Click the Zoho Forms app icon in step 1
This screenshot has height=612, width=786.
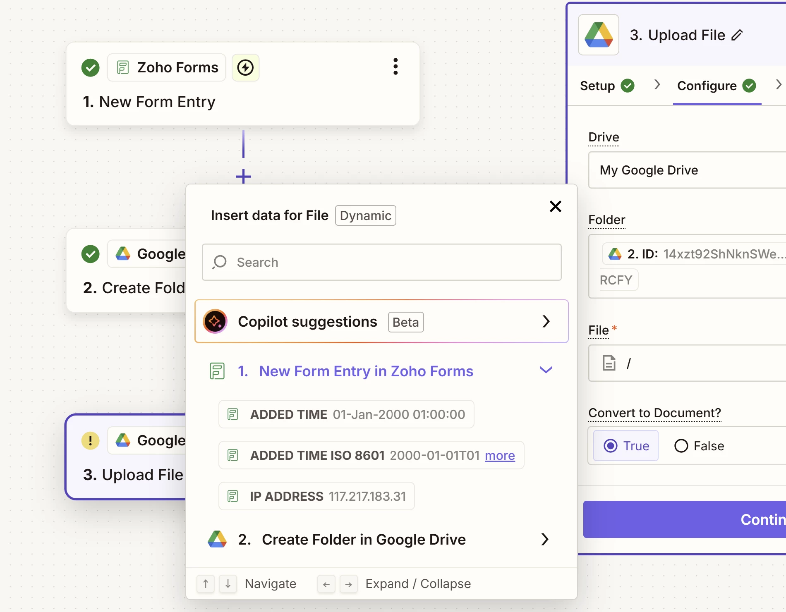123,67
